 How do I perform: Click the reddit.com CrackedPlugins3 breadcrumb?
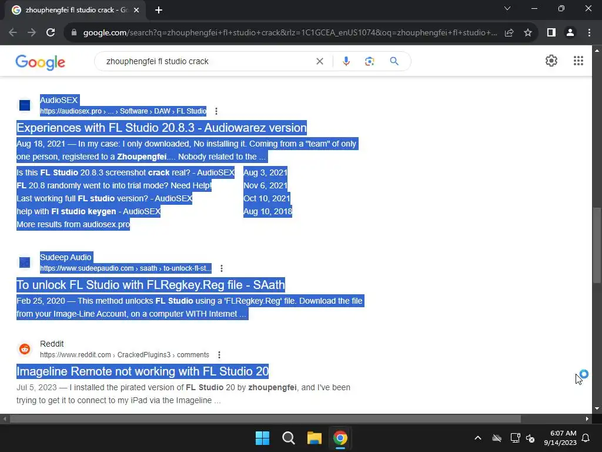[125, 355]
